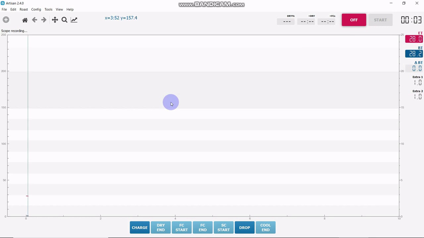This screenshot has height=238, width=424.
Task: Mark the SC START event
Action: click(x=224, y=227)
